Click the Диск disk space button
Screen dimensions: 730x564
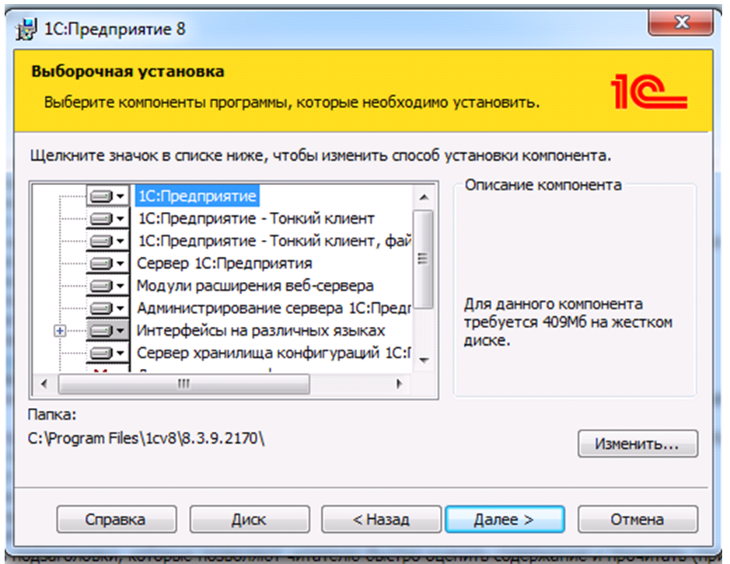249,519
